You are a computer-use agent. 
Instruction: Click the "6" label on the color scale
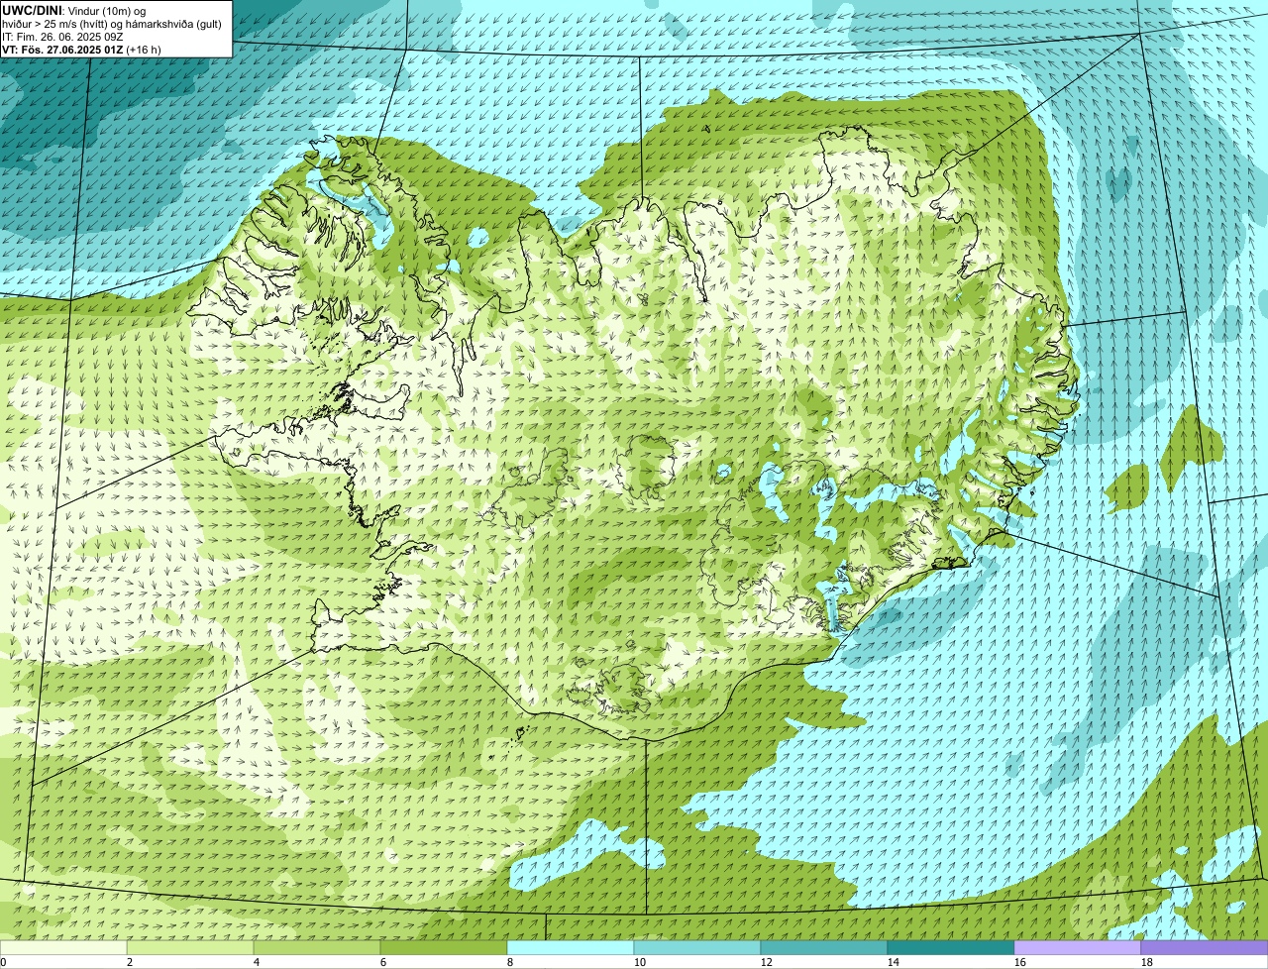pos(383,962)
